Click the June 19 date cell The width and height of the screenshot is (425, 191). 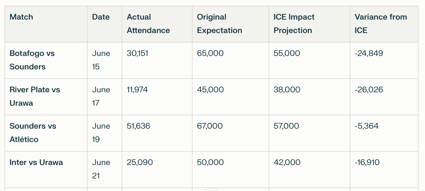(x=101, y=133)
